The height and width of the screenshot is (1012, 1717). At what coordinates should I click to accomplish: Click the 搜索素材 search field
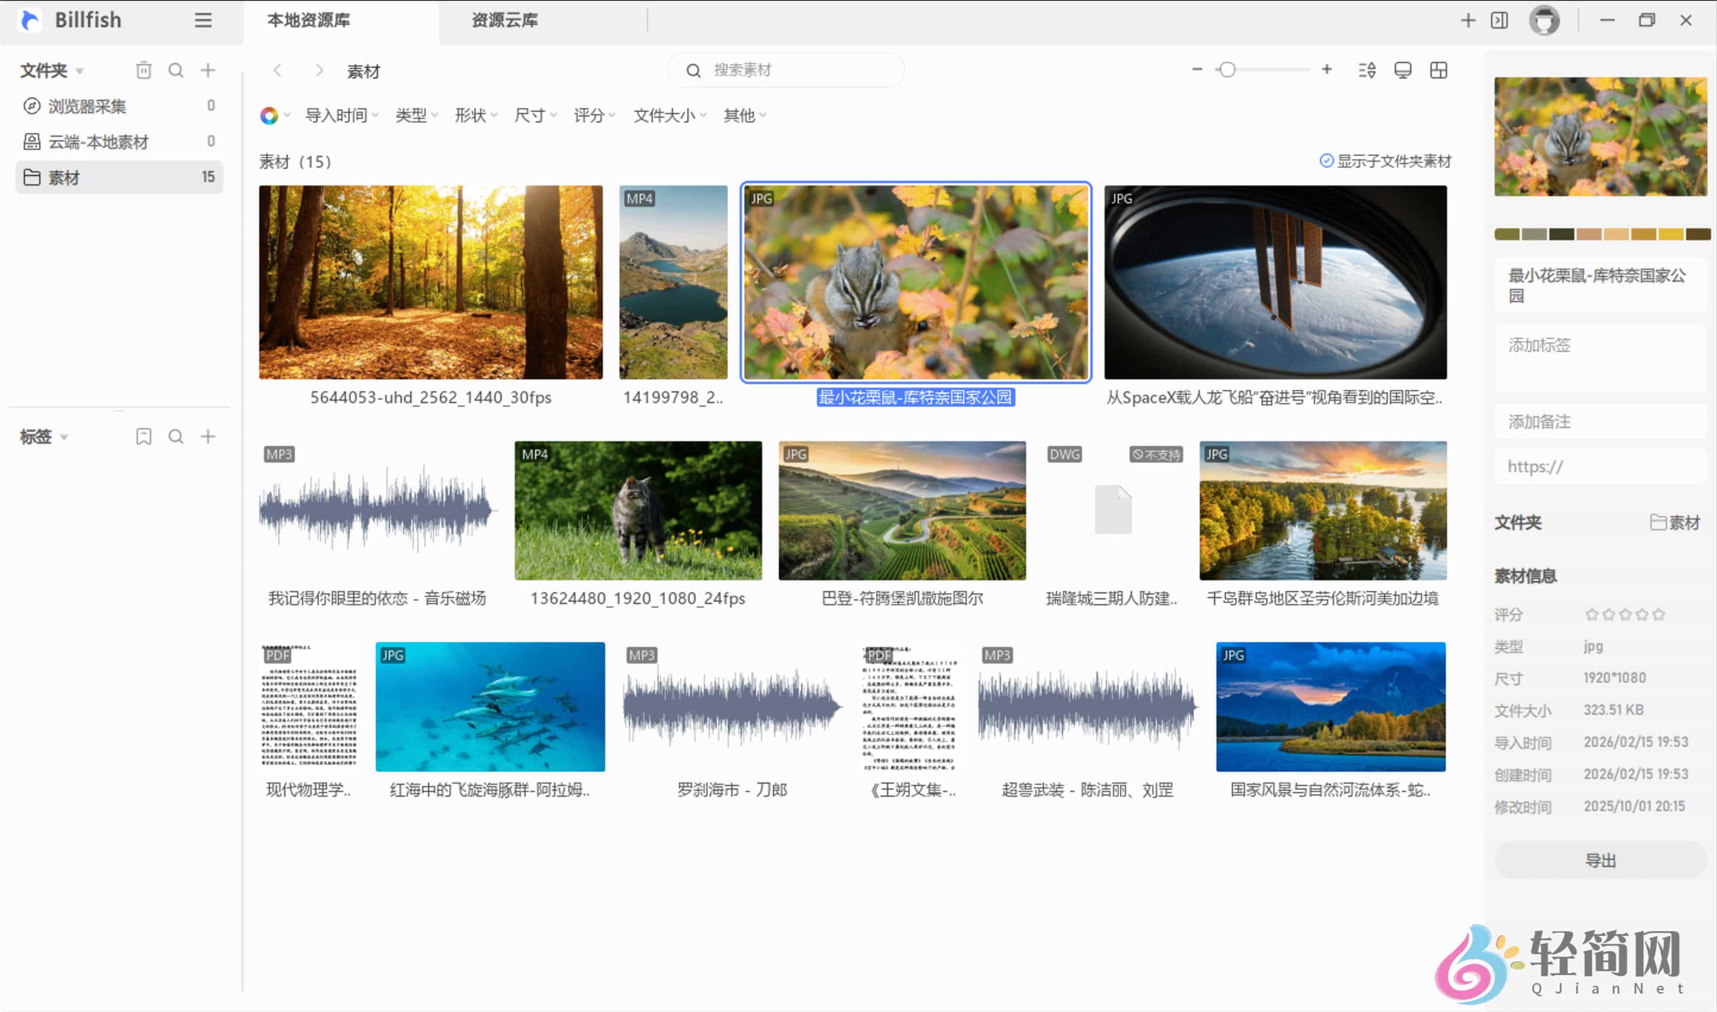coord(784,70)
